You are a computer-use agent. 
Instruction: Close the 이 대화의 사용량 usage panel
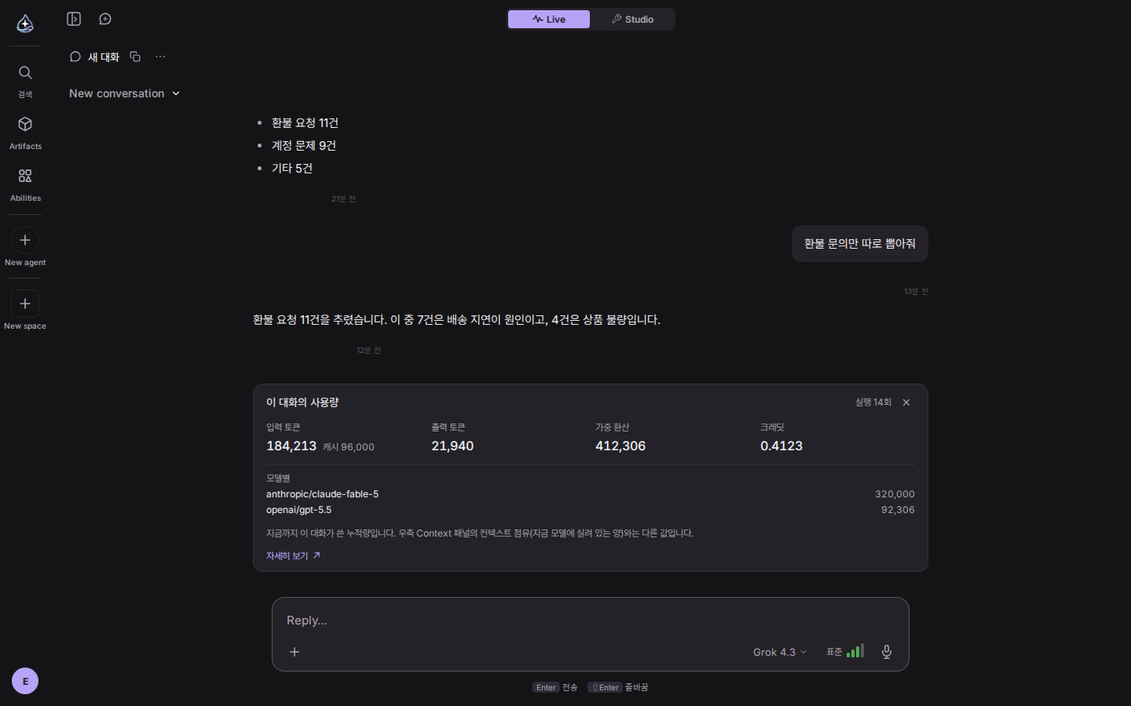pos(906,402)
